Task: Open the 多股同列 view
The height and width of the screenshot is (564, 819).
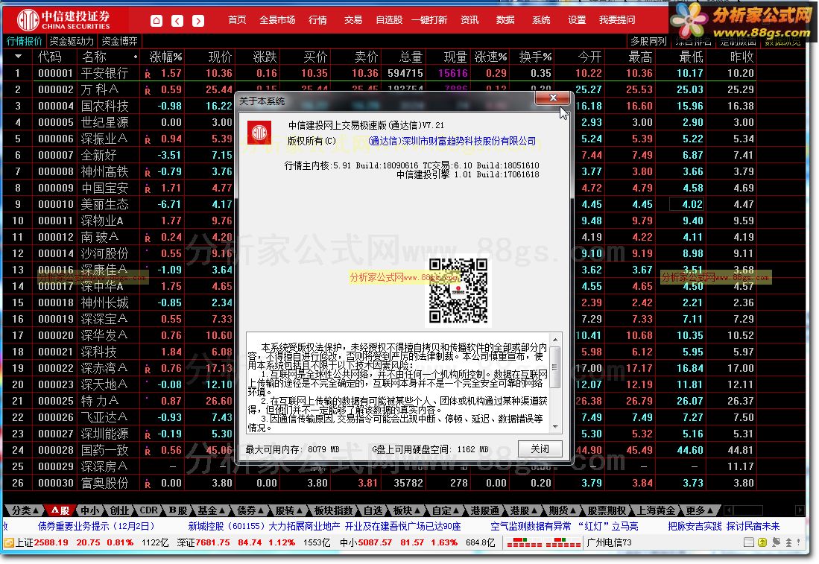Action: pos(648,41)
